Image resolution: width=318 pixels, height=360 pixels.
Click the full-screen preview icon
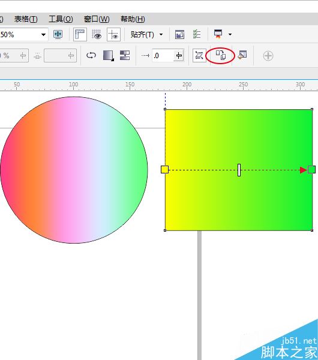click(x=58, y=34)
